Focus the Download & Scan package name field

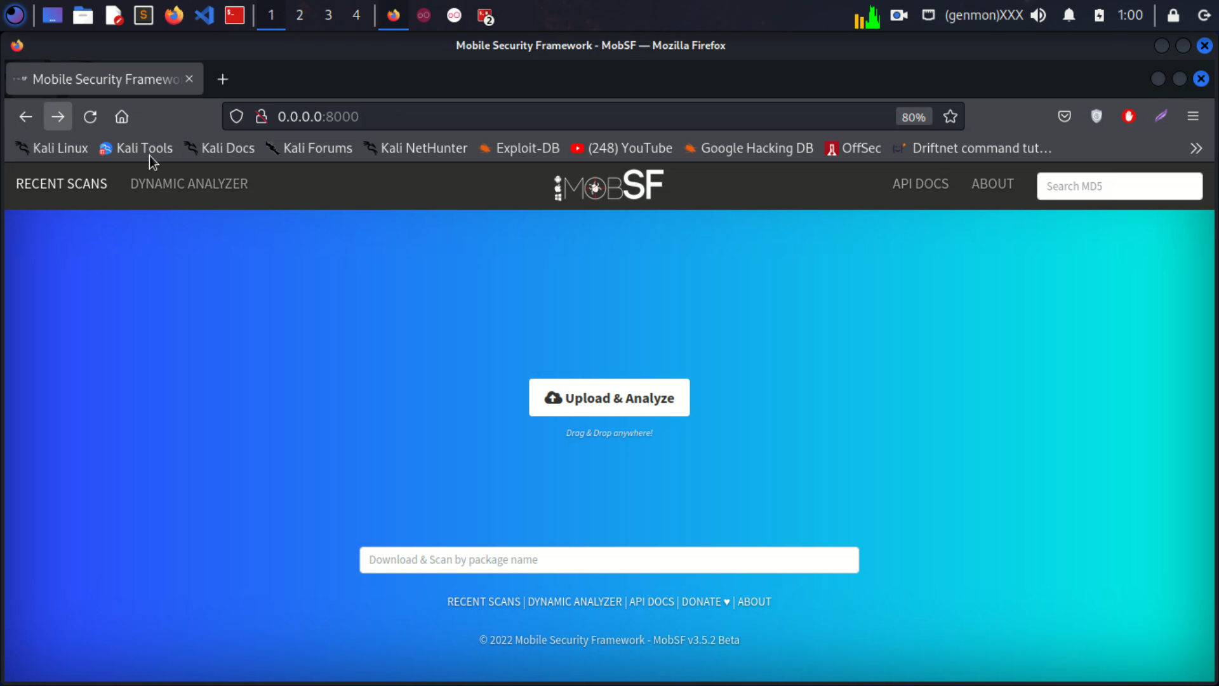point(609,560)
